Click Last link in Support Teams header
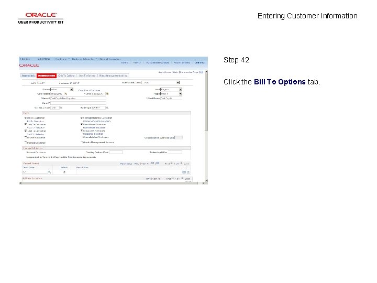This screenshot has height=283, width=377. click(x=186, y=164)
